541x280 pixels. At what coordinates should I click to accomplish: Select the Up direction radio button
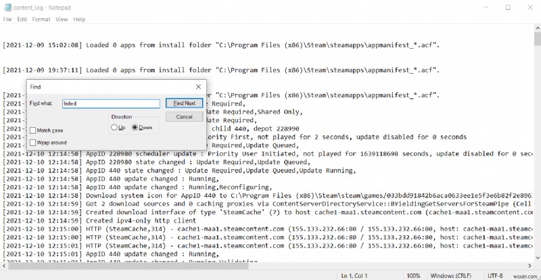point(114,128)
